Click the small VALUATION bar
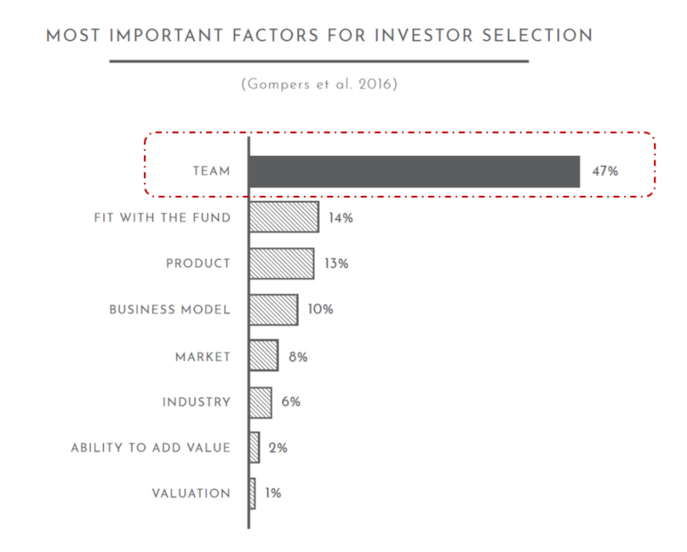 [x=252, y=493]
